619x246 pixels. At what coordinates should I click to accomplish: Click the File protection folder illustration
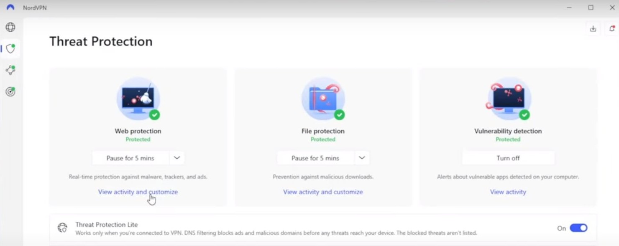click(323, 99)
